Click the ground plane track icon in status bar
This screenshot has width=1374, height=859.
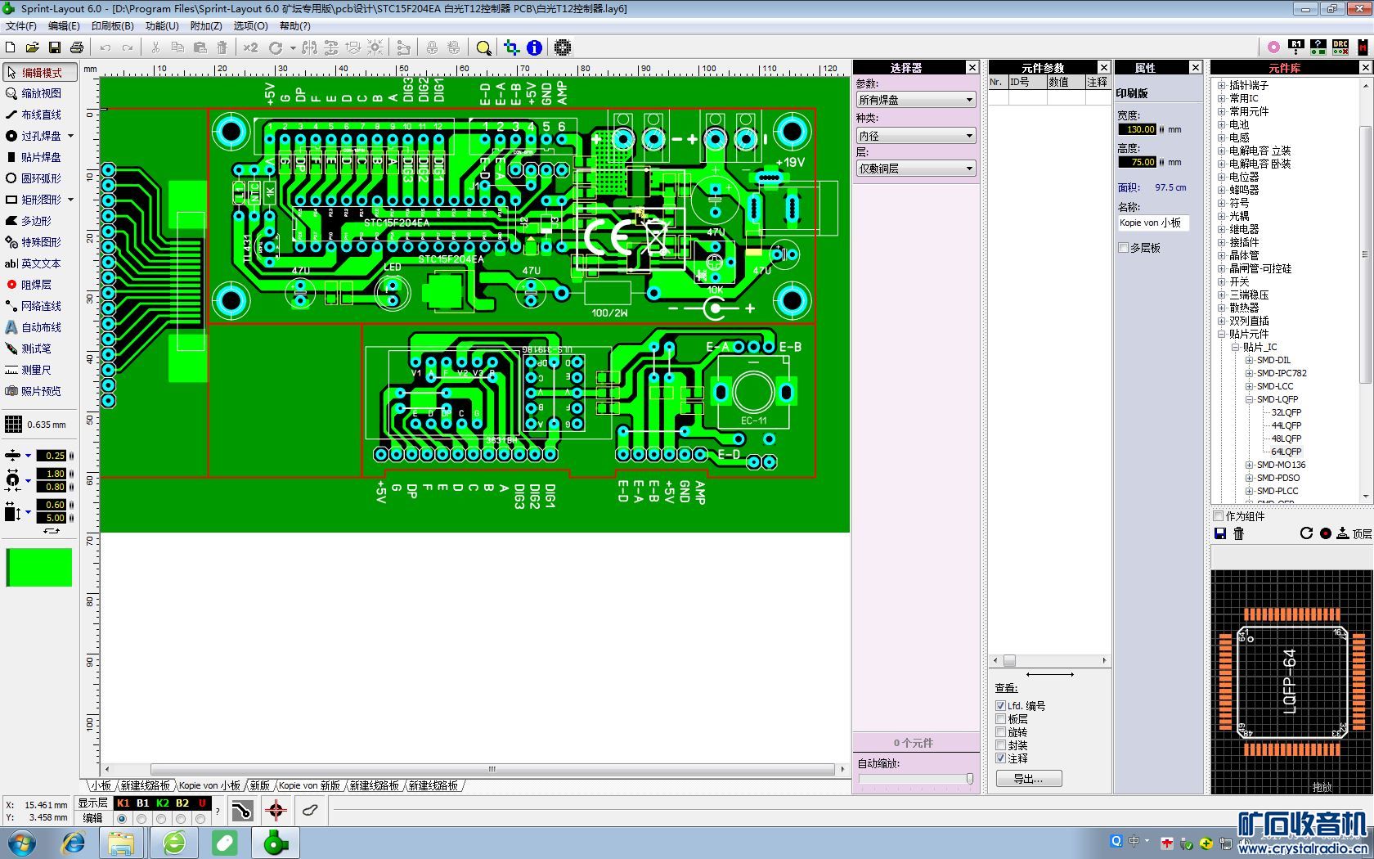[242, 811]
